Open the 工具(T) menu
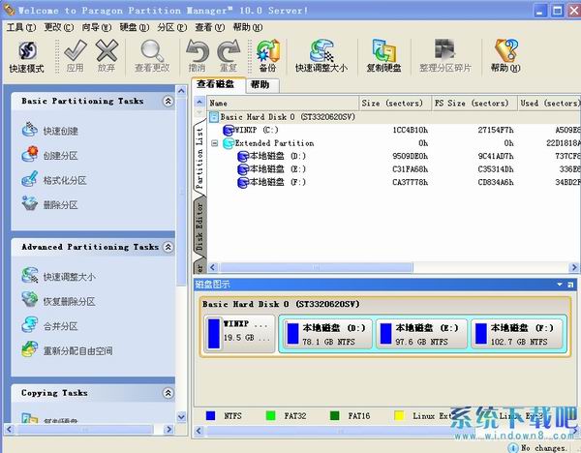Image resolution: width=581 pixels, height=453 pixels. [21, 27]
